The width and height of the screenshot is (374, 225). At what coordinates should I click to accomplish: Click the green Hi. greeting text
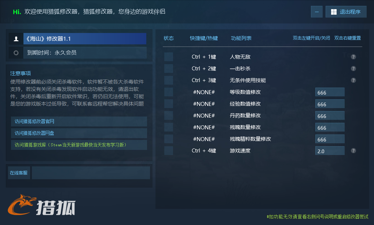point(17,12)
